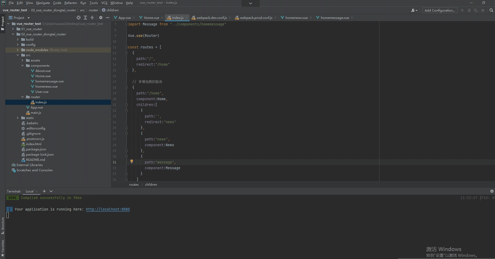
Task: Hide the Project panel with minus icon
Action: [x=108, y=18]
